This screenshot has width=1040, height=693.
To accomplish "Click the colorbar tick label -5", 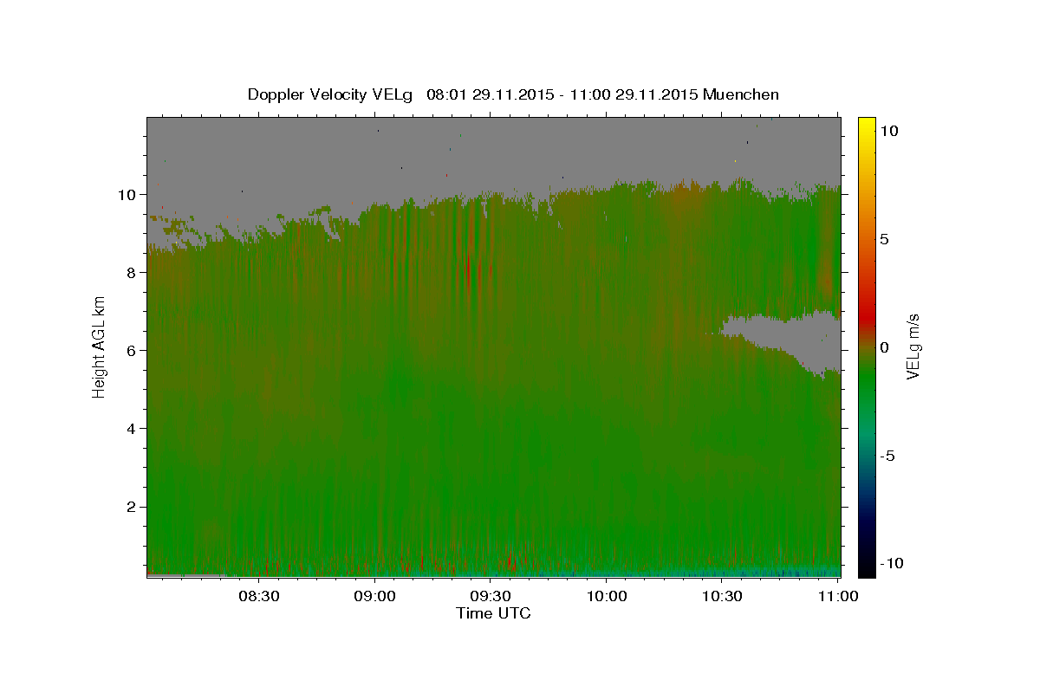I will [888, 456].
